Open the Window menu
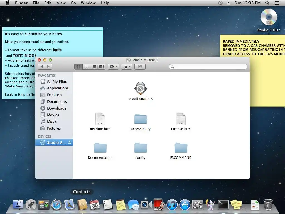Viewport: 285px width, 214px height. (88, 3)
